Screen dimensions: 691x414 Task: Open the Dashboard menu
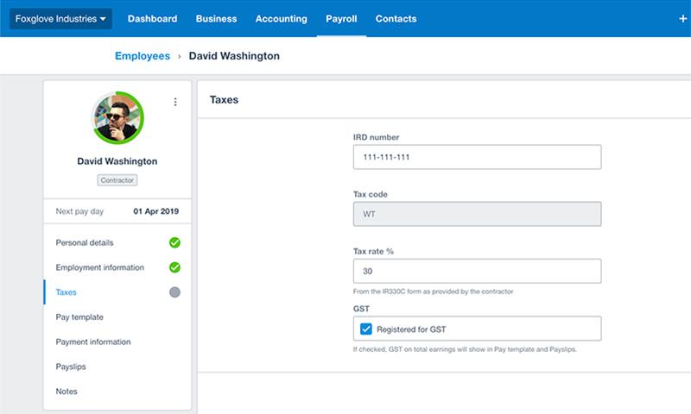(x=153, y=19)
